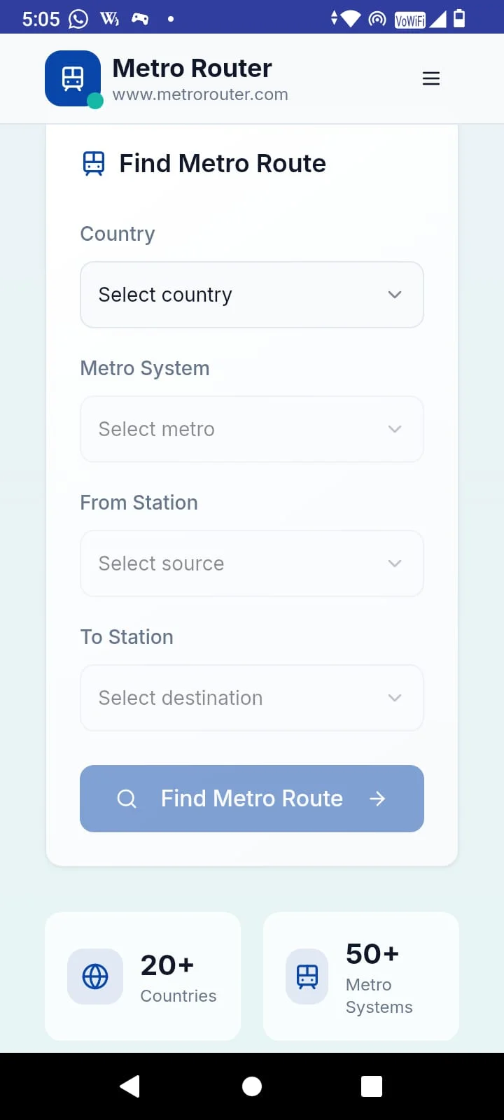Expand the Select metro dropdown
Image resolution: width=504 pixels, height=1120 pixels.
pos(252,429)
